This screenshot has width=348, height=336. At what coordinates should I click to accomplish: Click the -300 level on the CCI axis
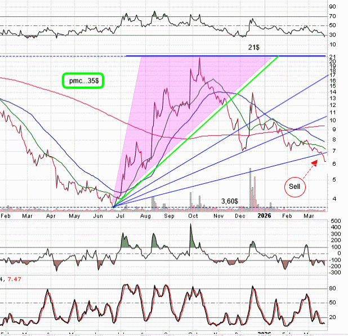pos(333,272)
